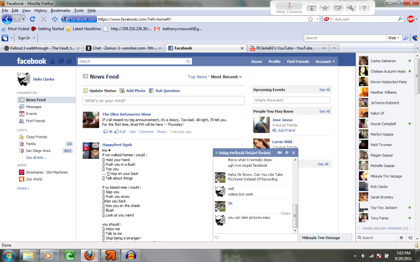420x262 pixels.
Task: Open Windows Explorer from the taskbar
Action: coord(28,255)
